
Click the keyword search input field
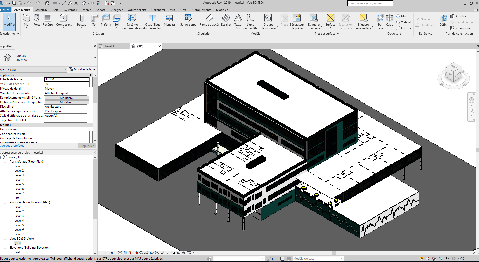pos(370,3)
